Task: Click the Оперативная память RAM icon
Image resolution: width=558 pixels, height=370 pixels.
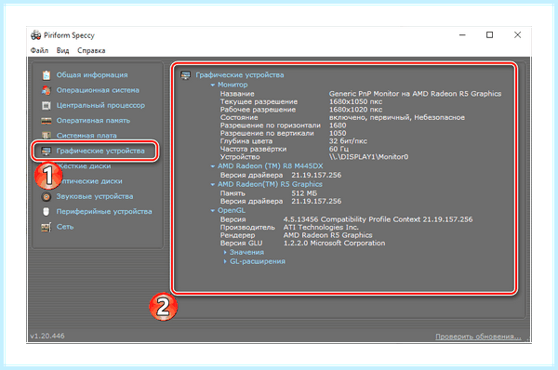Action: [x=46, y=121]
